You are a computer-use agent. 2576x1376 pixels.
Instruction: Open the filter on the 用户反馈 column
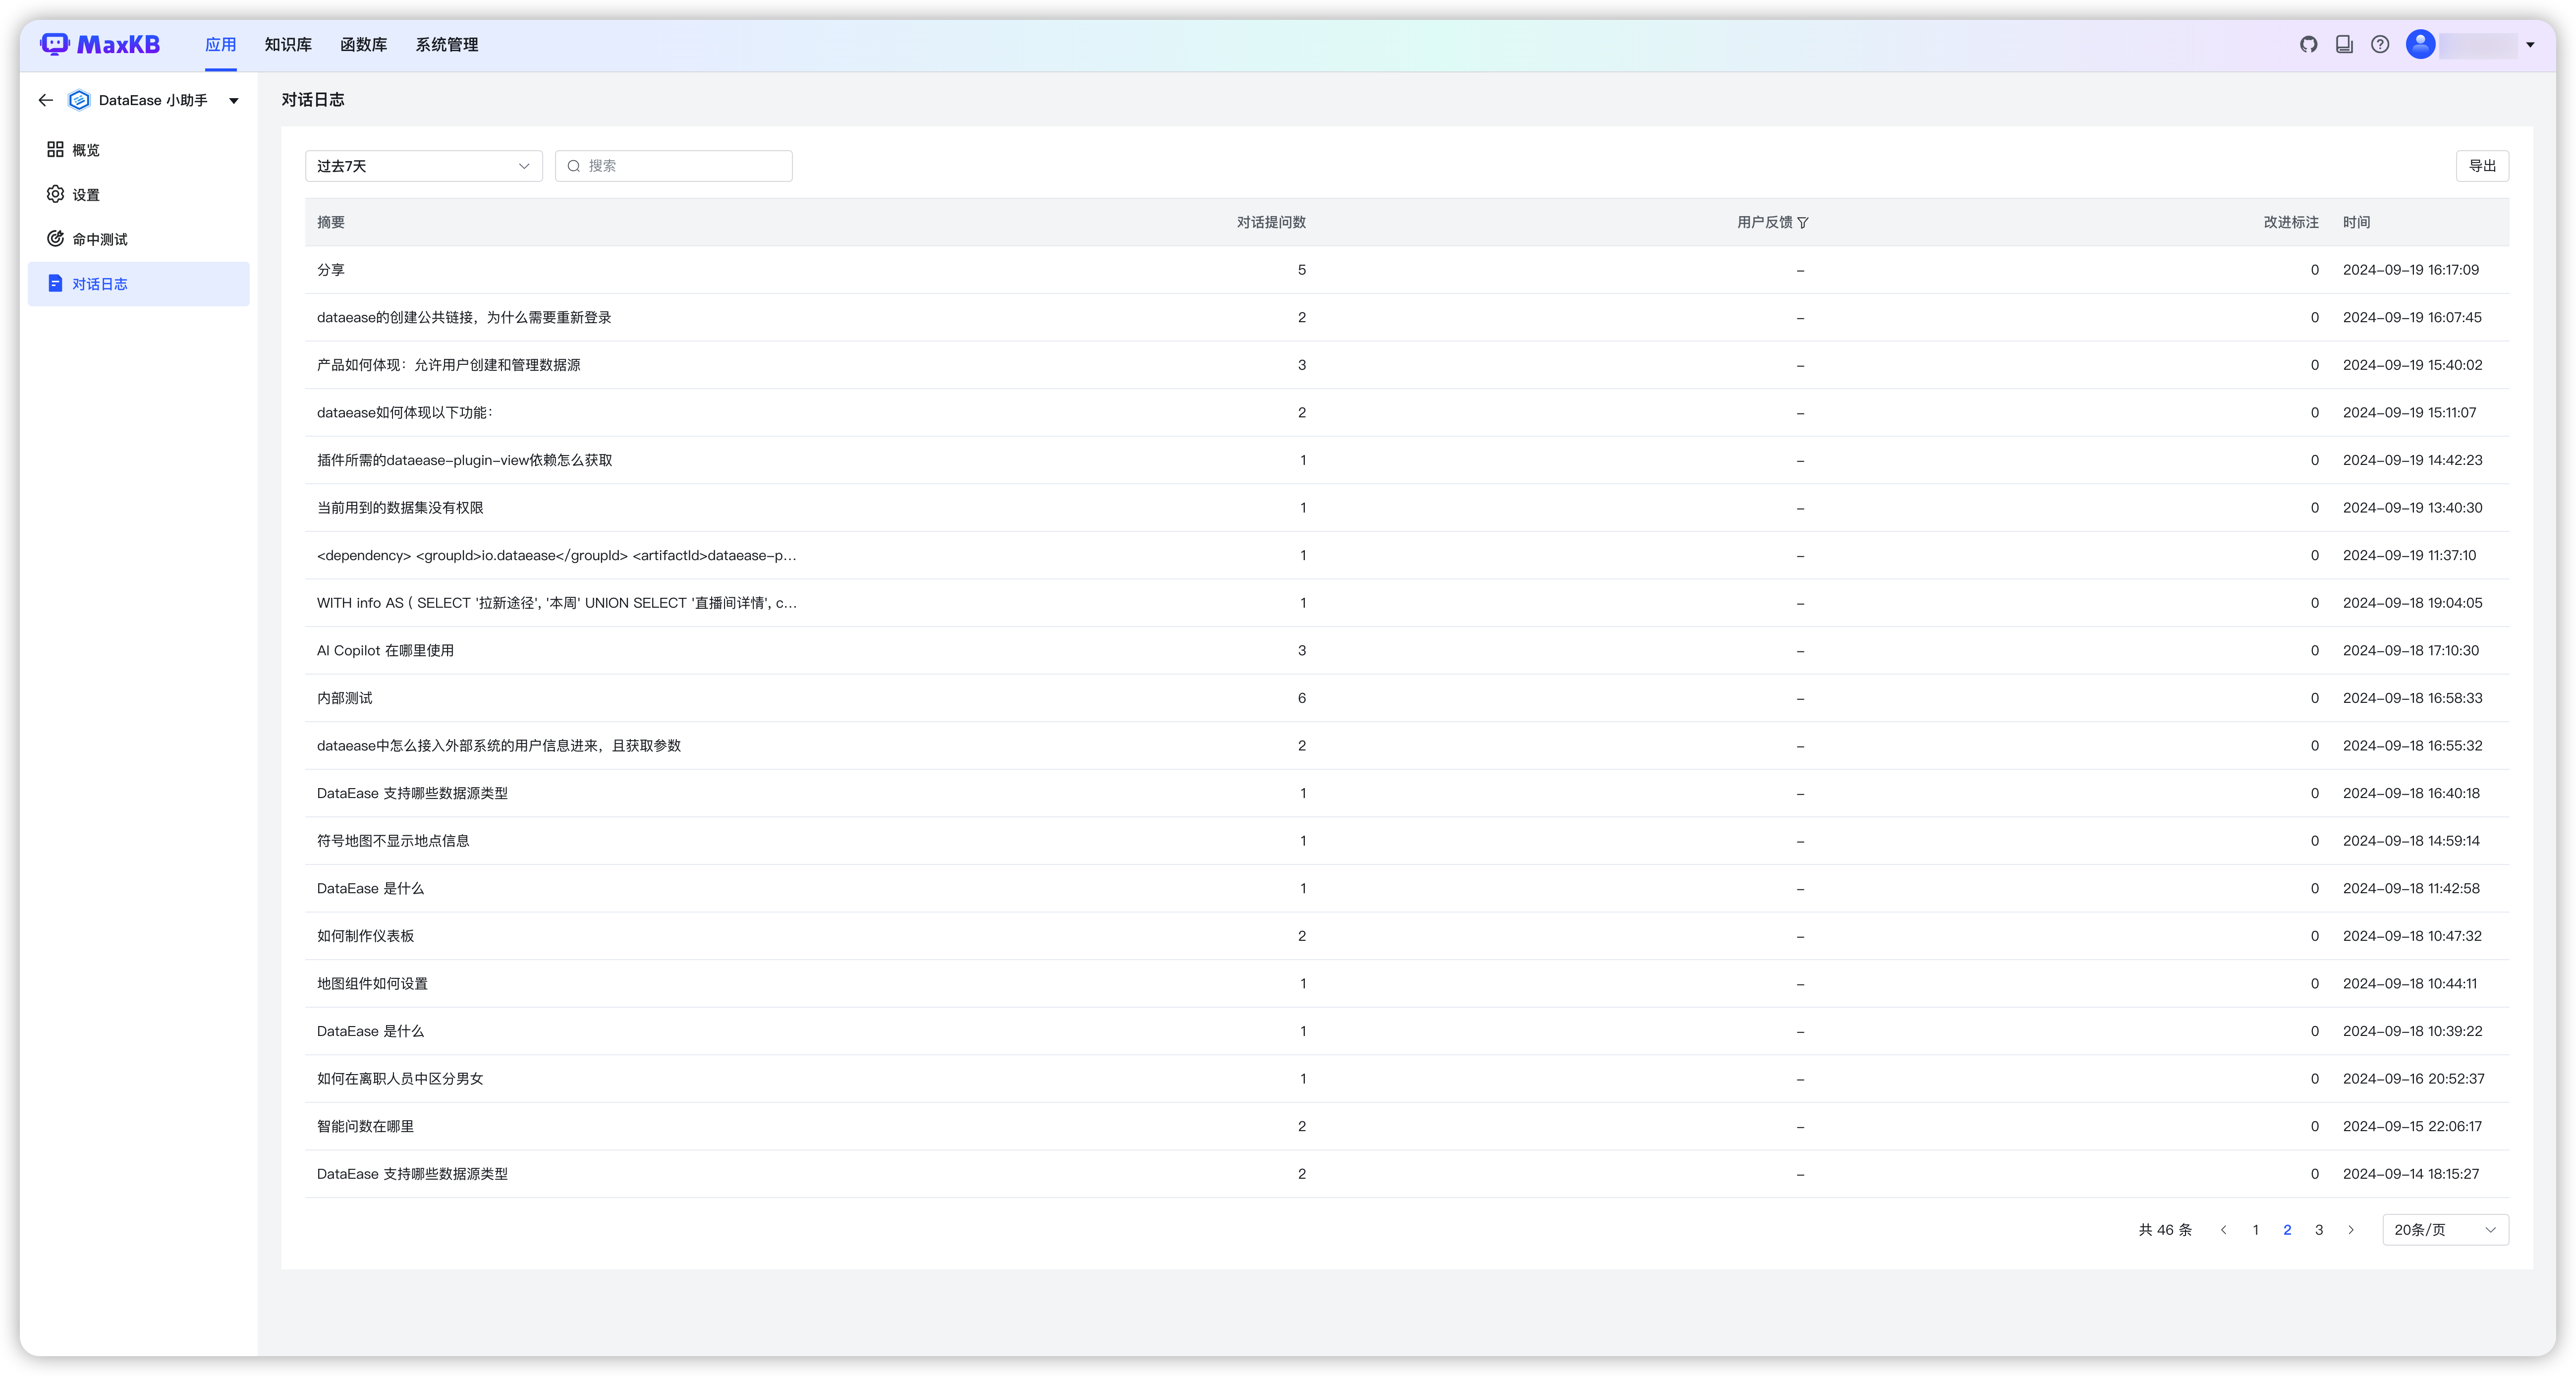pyautogui.click(x=1804, y=222)
